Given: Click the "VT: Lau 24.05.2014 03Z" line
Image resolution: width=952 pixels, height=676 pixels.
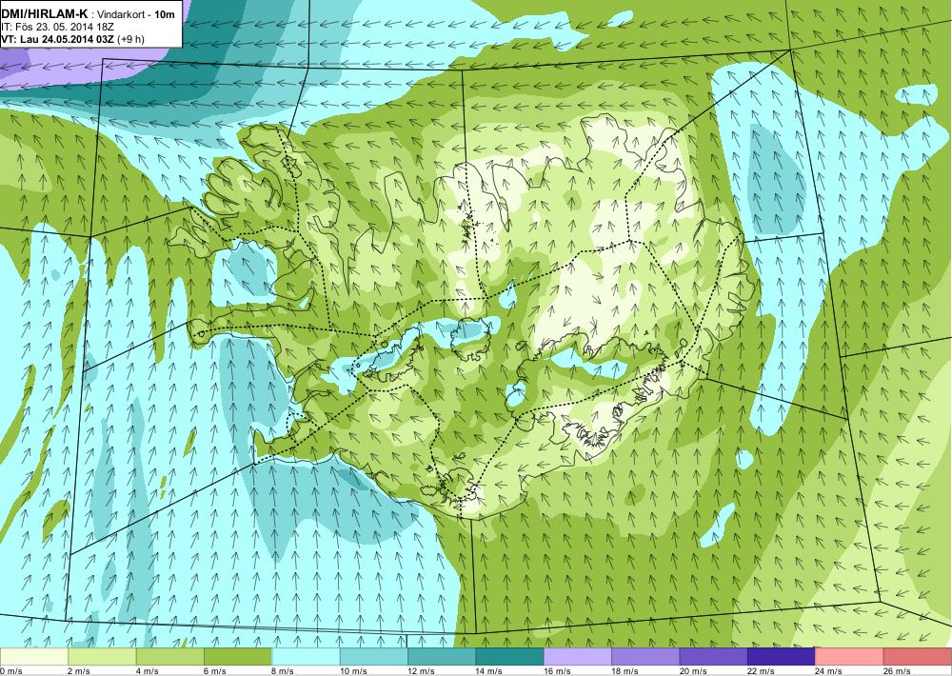Looking at the screenshot, I should [x=57, y=39].
